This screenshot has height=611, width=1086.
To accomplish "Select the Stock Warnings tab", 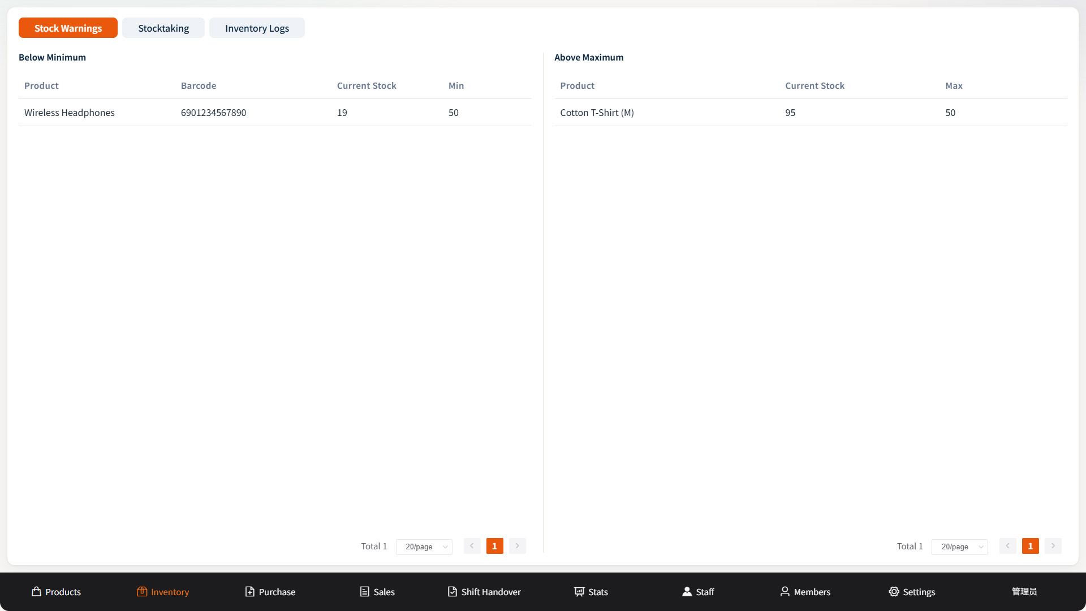I will click(68, 28).
